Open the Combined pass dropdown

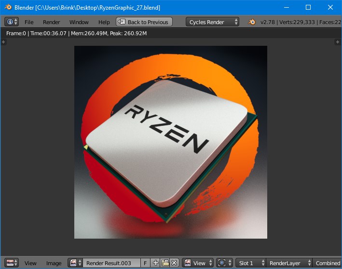point(327,263)
